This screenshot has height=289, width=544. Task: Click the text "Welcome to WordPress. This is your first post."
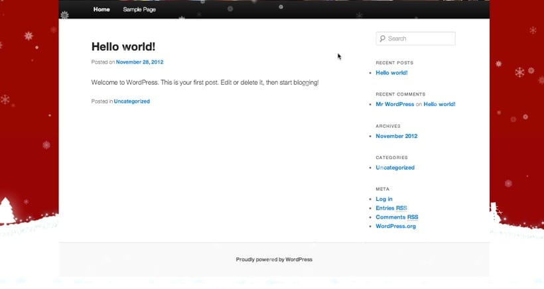coord(155,82)
